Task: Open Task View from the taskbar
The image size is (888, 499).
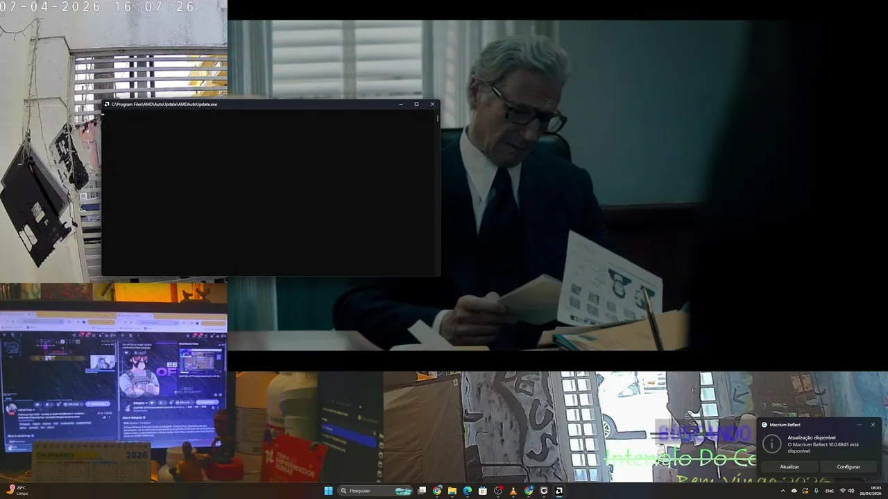Action: click(x=422, y=491)
